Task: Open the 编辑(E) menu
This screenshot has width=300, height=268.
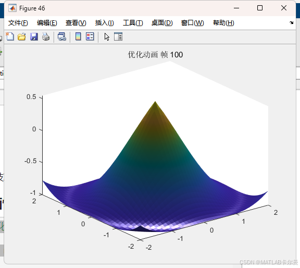Action: pyautogui.click(x=47, y=23)
